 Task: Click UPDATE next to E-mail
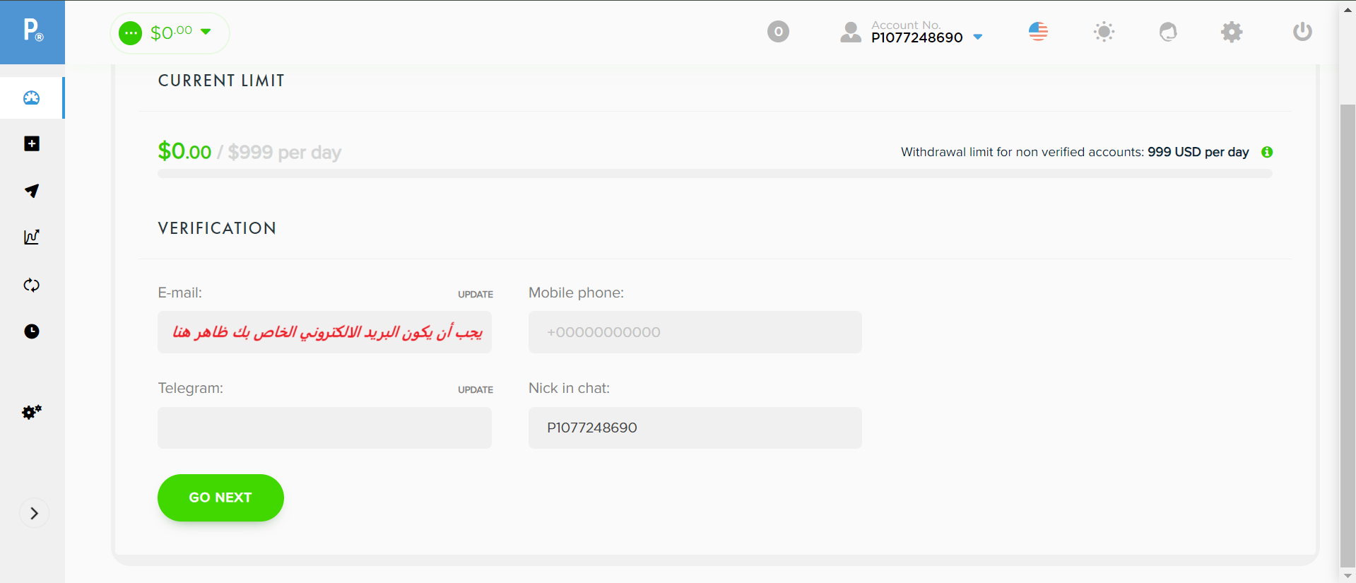click(x=475, y=294)
